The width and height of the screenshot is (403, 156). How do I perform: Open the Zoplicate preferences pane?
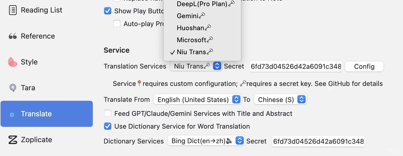click(46, 140)
